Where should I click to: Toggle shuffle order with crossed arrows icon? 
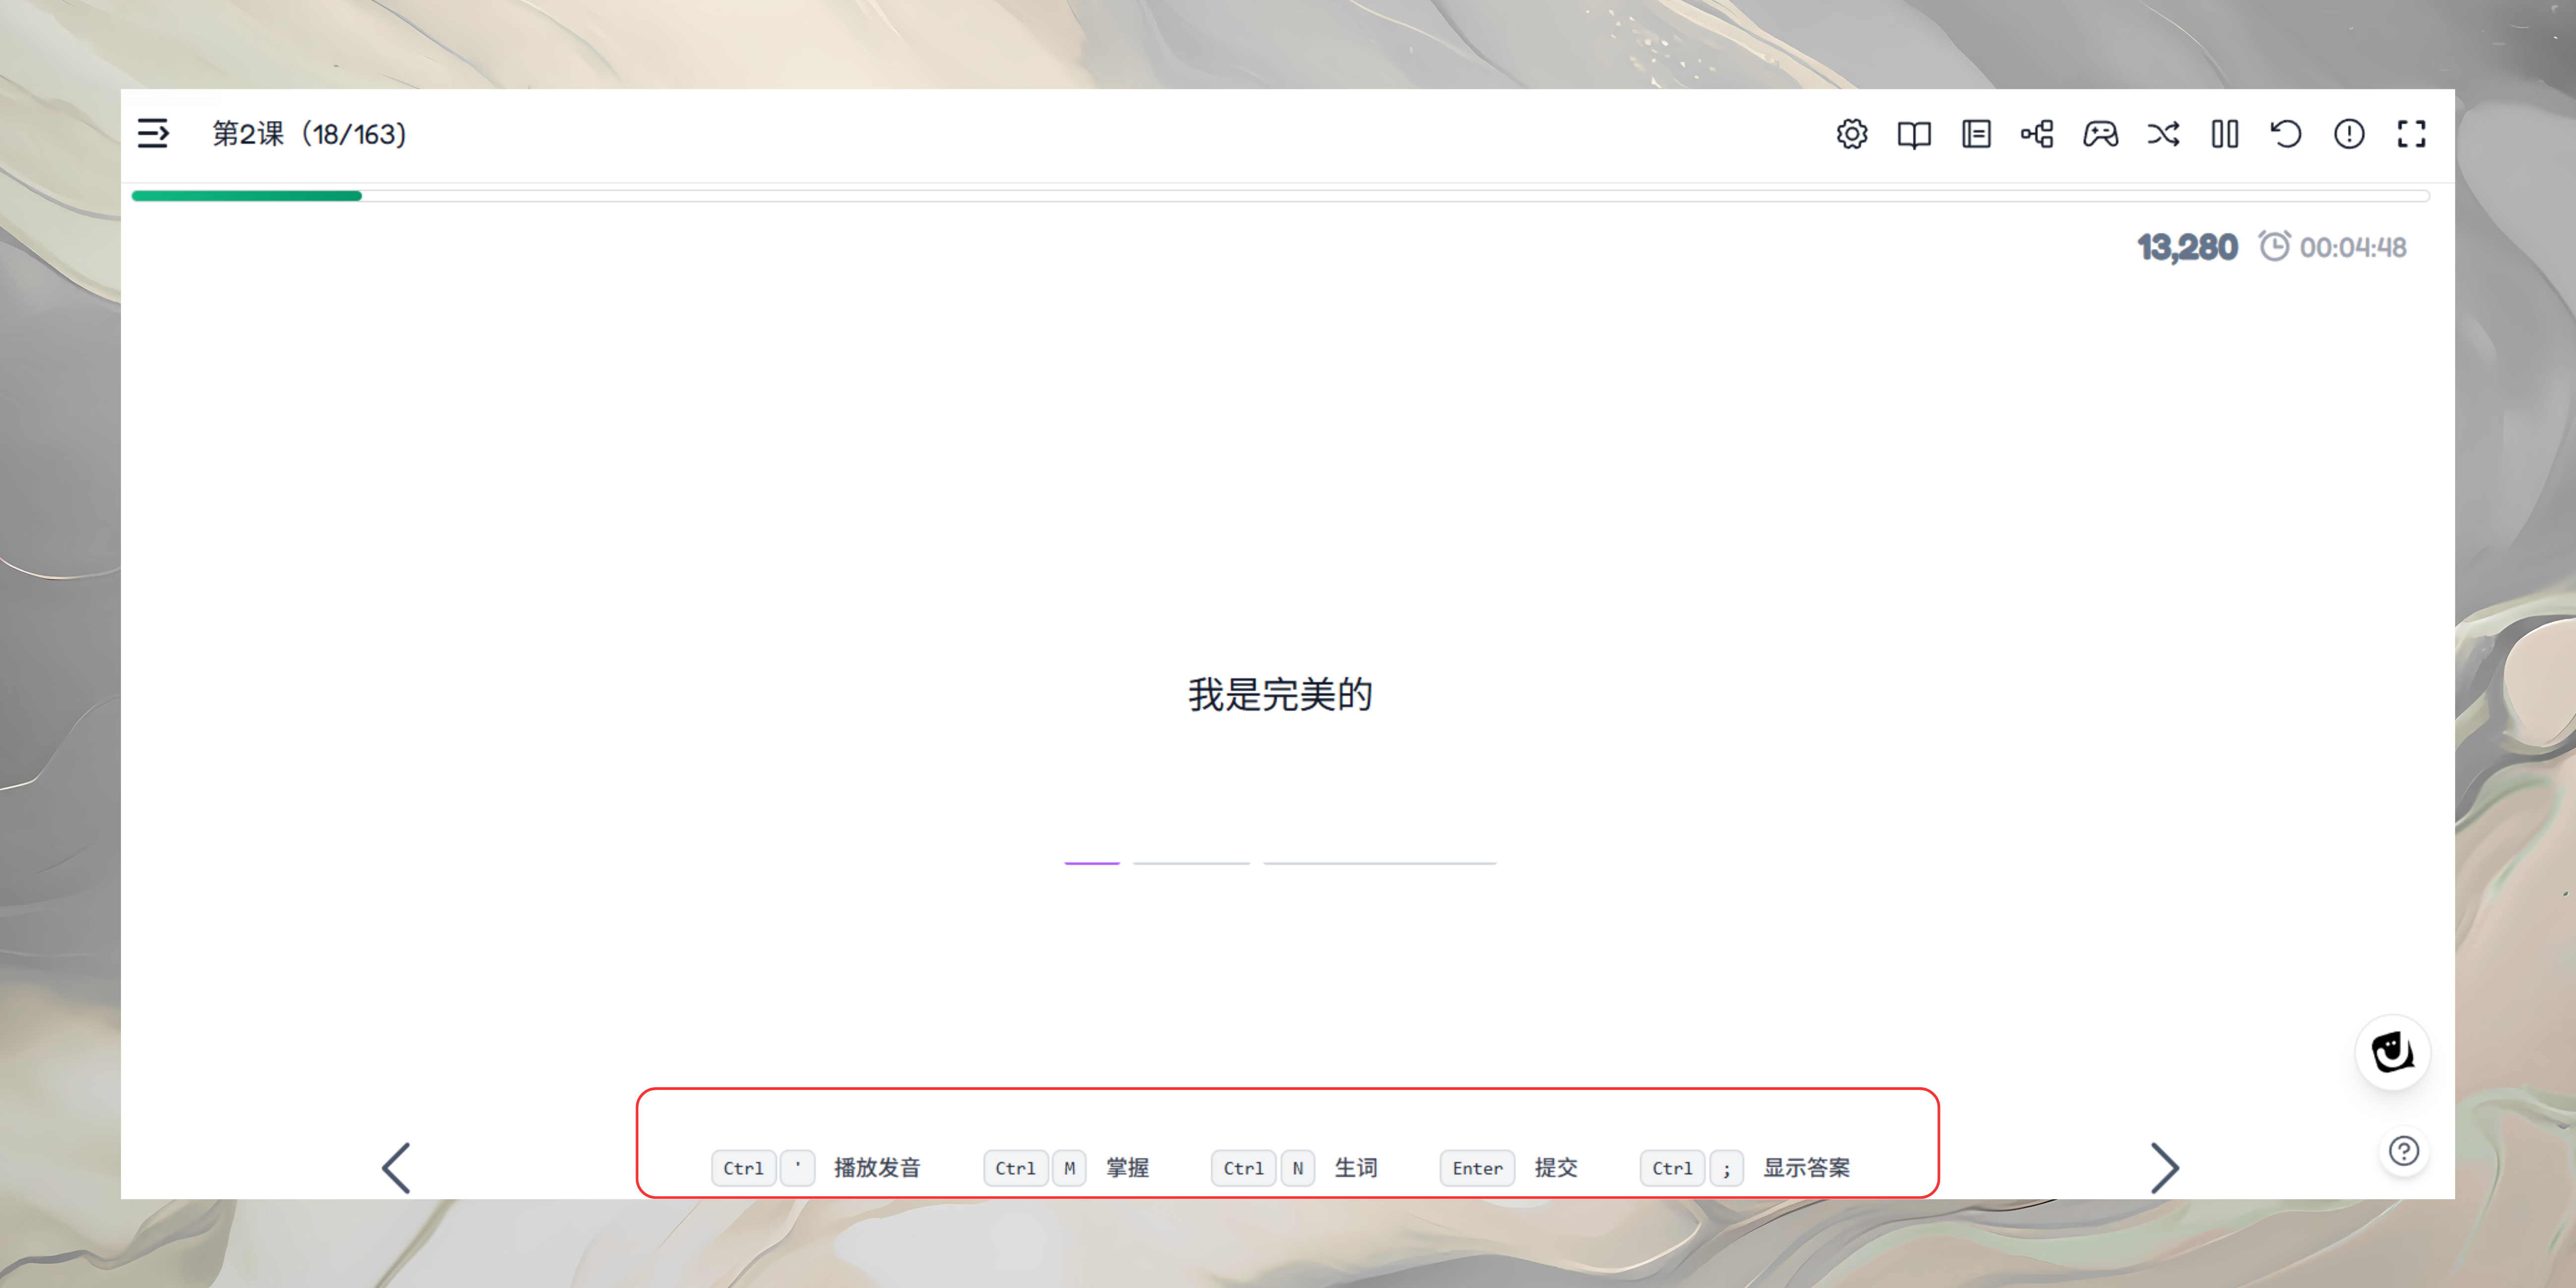point(2163,134)
